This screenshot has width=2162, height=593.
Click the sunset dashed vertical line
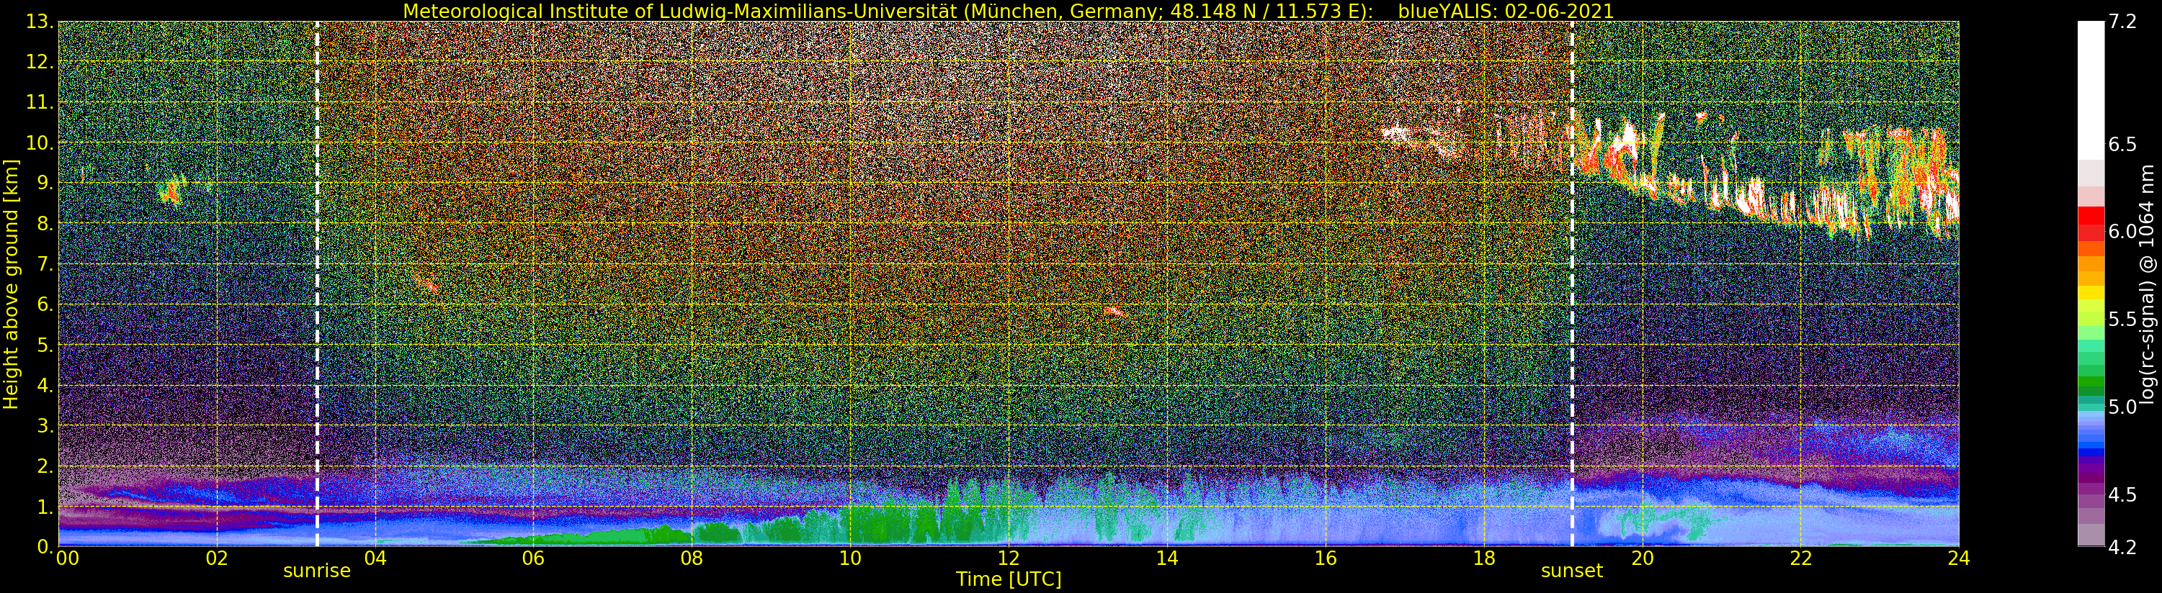coord(1571,284)
